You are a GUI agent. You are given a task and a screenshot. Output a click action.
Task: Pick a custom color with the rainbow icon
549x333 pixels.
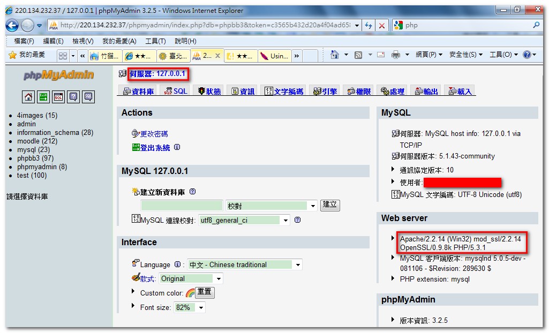point(190,293)
